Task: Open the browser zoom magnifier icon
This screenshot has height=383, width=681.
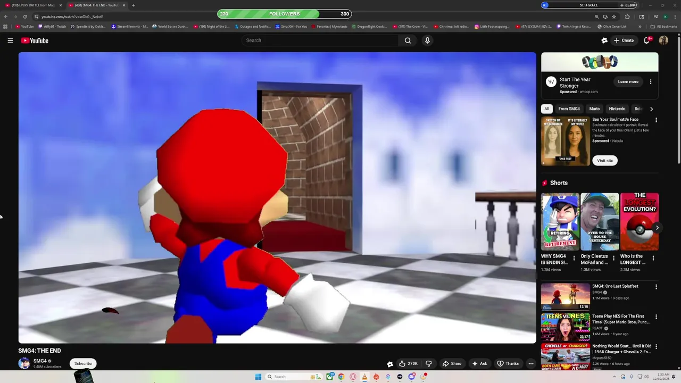Action: 596,16
